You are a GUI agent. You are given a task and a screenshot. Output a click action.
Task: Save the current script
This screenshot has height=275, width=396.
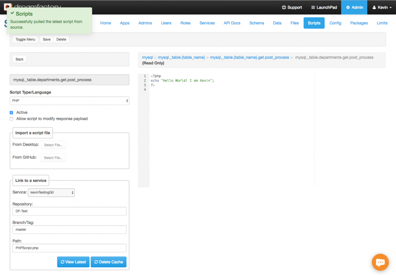[x=46, y=39]
